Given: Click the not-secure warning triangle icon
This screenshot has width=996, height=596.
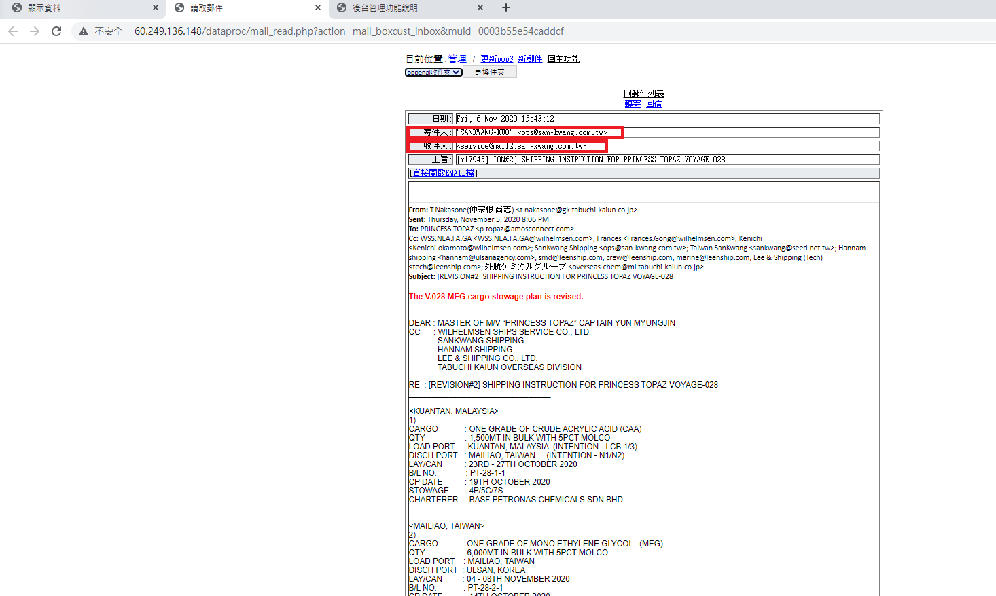Looking at the screenshot, I should click(84, 31).
